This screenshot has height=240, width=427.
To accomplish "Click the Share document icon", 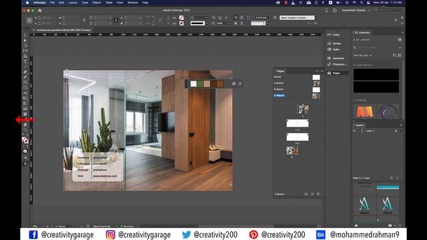I will (334, 11).
